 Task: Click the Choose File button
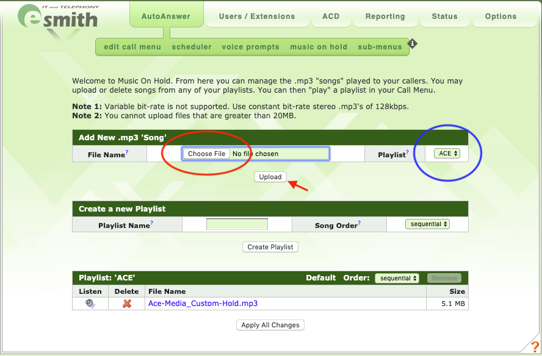coord(206,154)
